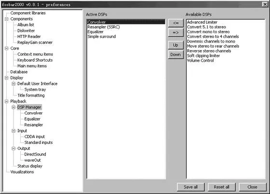Collapse the Default User Interface node
This screenshot has height=194, width=270.
13,84
